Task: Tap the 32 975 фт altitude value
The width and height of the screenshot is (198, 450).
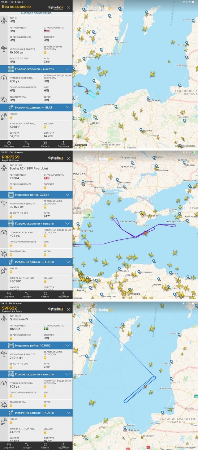Action: click(x=17, y=207)
